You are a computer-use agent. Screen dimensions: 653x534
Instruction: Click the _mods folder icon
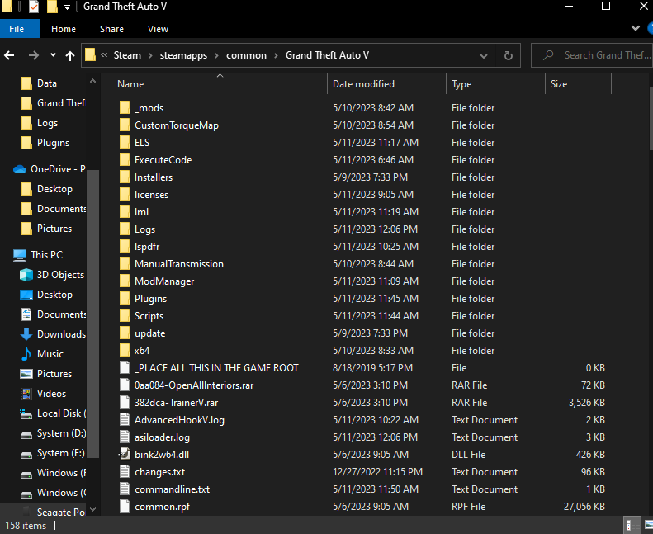pos(125,108)
